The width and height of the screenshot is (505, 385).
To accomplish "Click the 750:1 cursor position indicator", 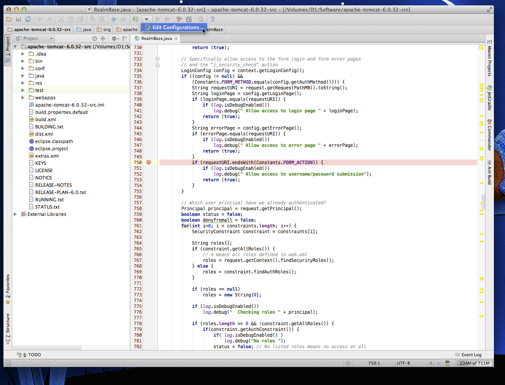I will 374,363.
